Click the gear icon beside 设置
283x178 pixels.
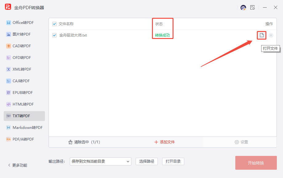237,142
